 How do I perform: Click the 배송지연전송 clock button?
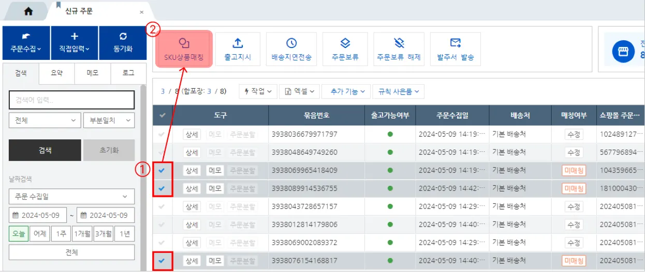[291, 49]
